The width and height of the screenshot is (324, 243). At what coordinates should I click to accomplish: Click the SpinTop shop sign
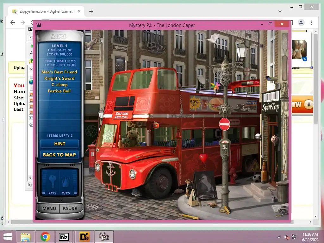271,107
